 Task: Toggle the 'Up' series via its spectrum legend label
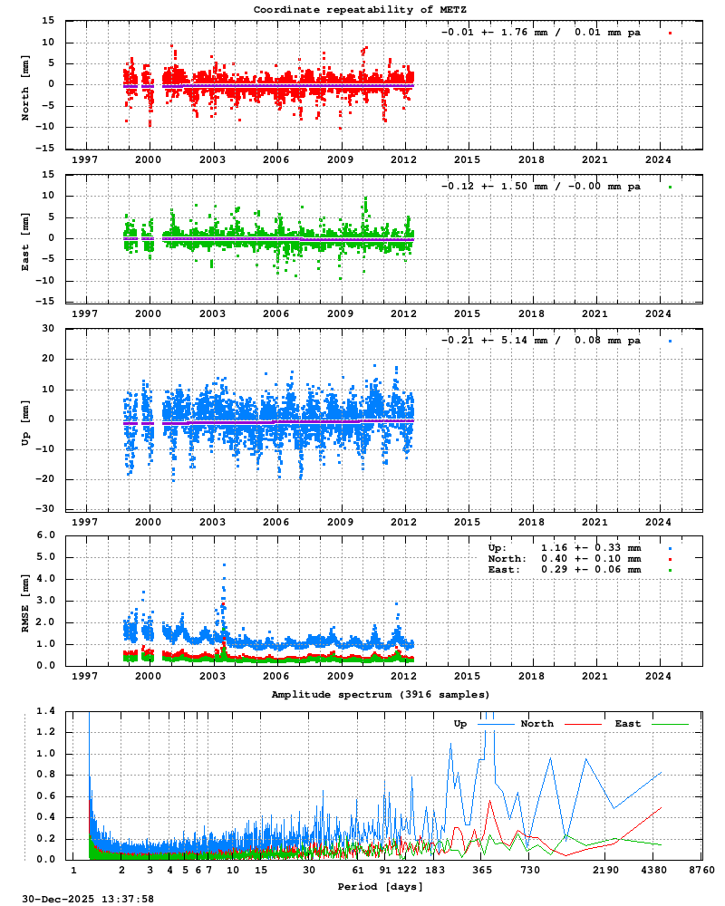[x=459, y=723]
